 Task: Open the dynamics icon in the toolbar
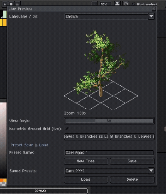pos(126,4)
